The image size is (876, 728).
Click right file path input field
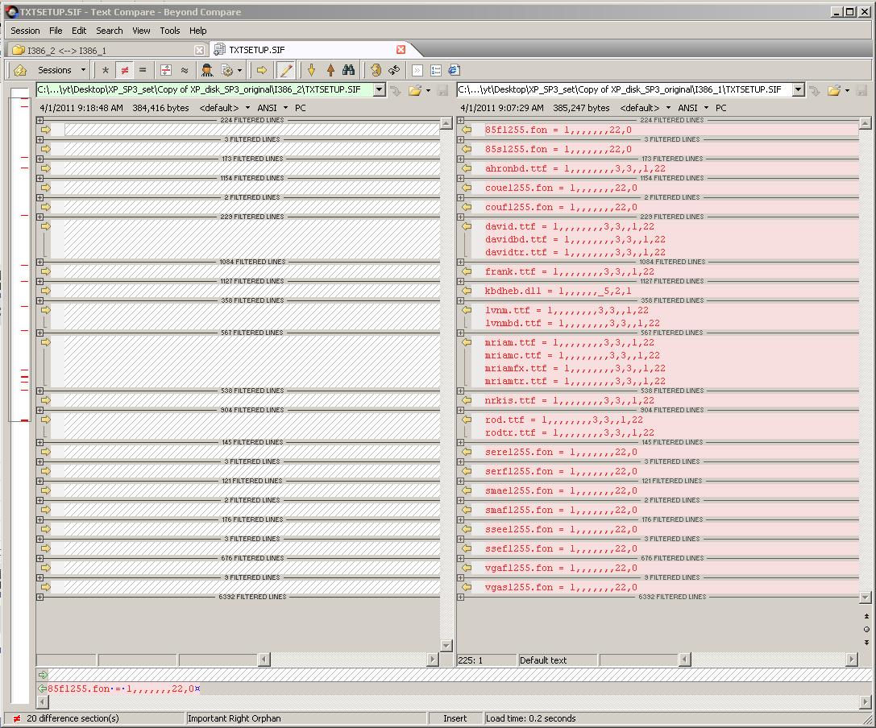(x=624, y=89)
